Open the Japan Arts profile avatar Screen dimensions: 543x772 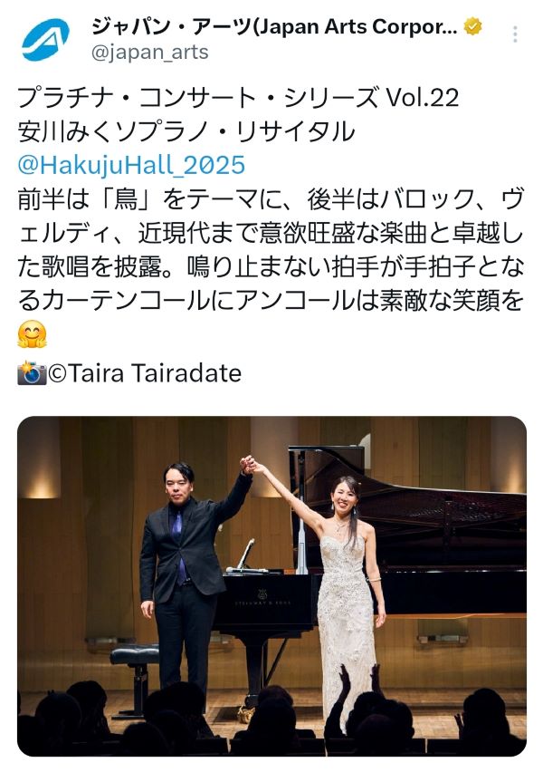click(x=44, y=38)
